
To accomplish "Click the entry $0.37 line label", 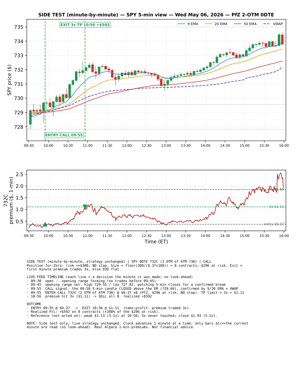I will coord(274,224).
